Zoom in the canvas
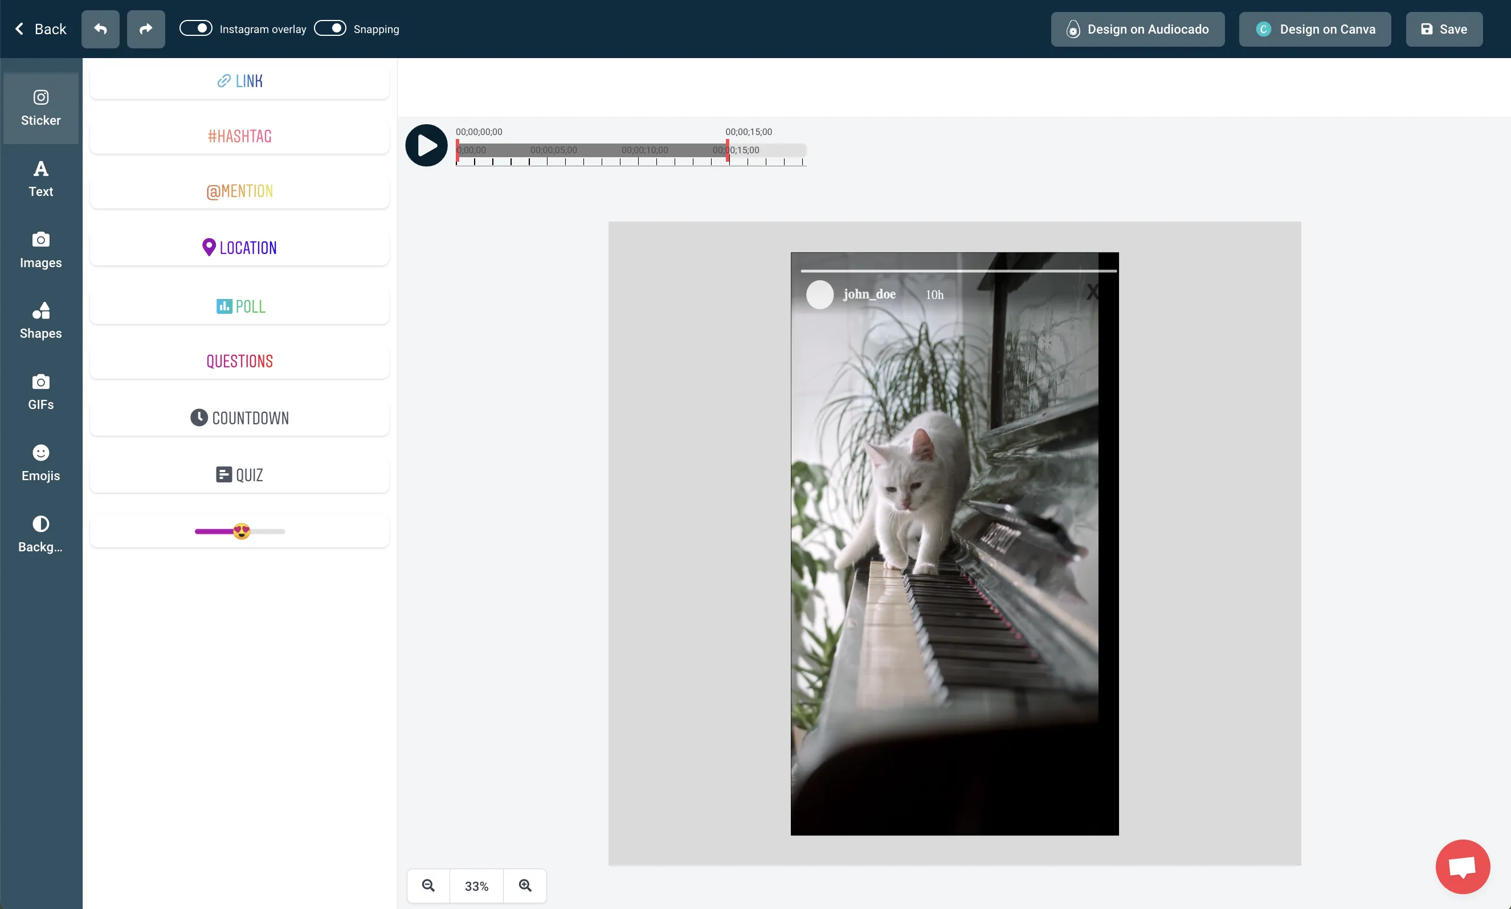 click(525, 885)
